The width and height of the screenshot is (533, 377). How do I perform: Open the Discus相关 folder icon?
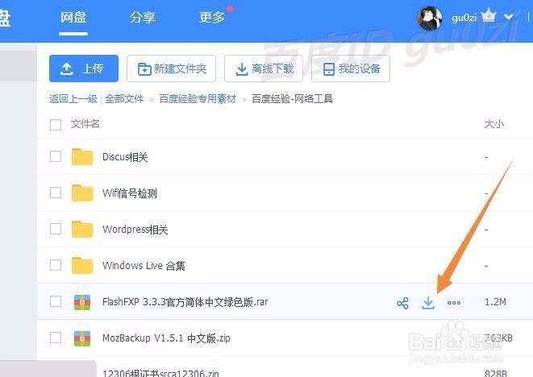coord(82,156)
